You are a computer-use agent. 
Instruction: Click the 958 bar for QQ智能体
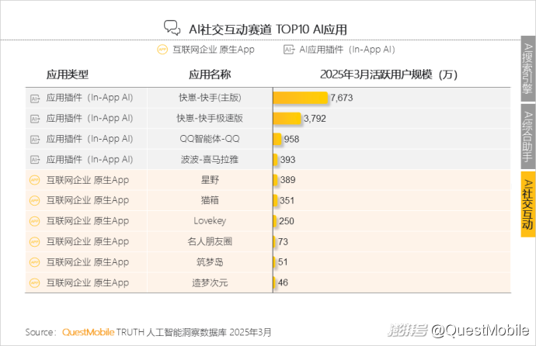[x=277, y=139]
